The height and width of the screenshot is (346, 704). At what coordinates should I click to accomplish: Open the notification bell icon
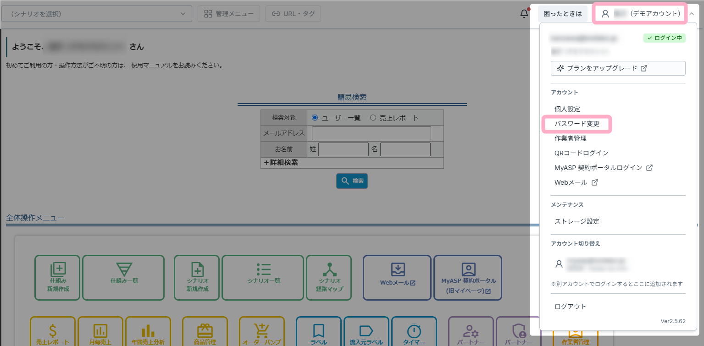tap(524, 14)
